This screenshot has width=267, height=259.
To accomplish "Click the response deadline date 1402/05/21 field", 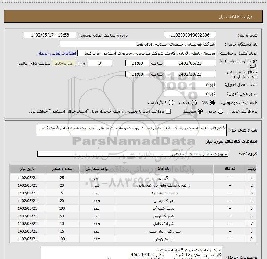I will [190, 63].
